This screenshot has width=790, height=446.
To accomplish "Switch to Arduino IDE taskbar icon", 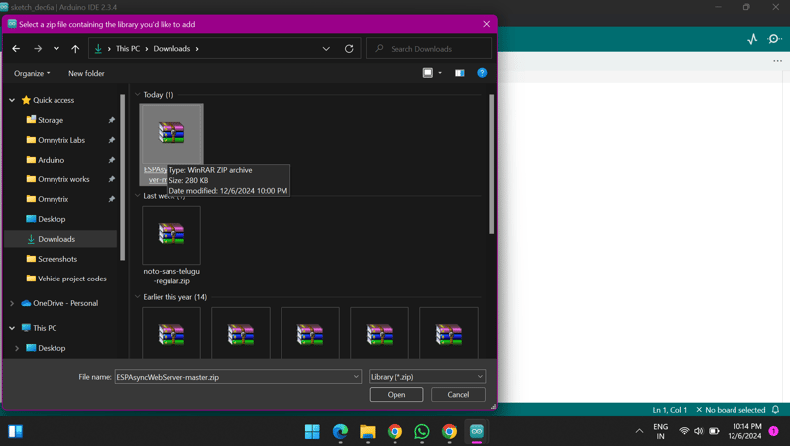I will click(476, 431).
